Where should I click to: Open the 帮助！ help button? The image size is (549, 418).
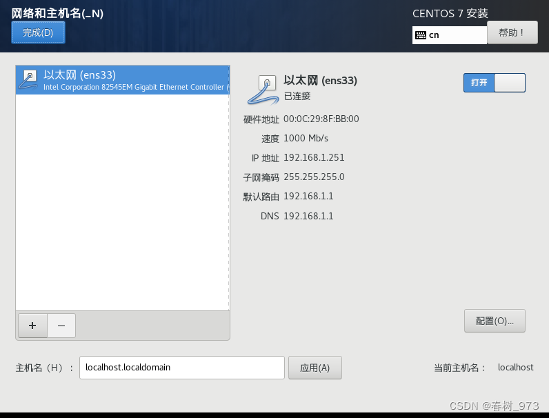point(512,32)
